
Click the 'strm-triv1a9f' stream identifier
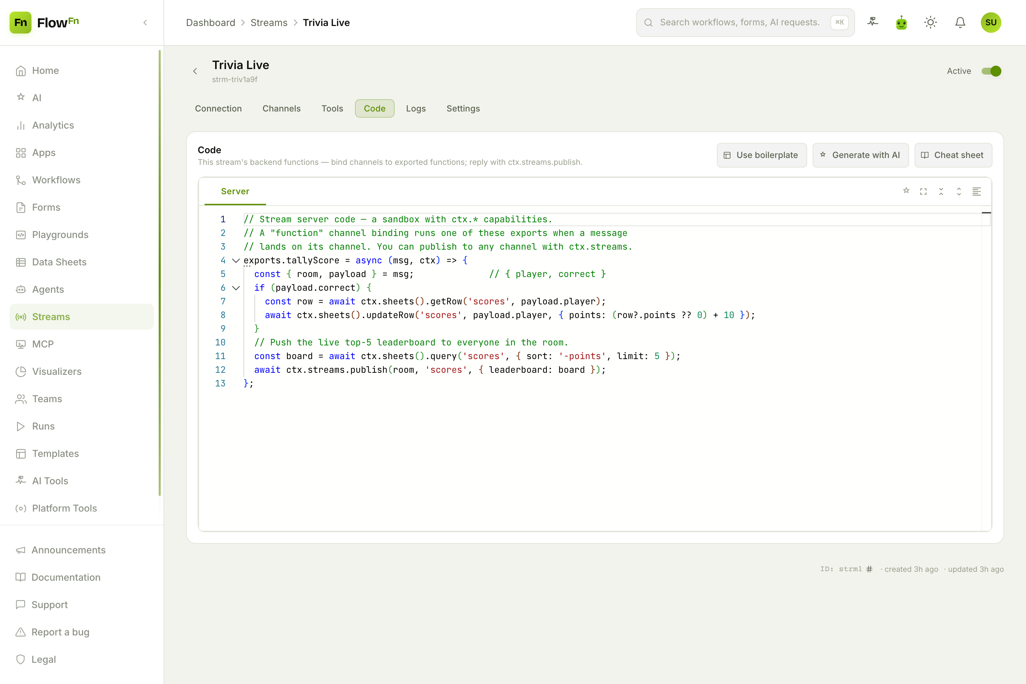(235, 79)
